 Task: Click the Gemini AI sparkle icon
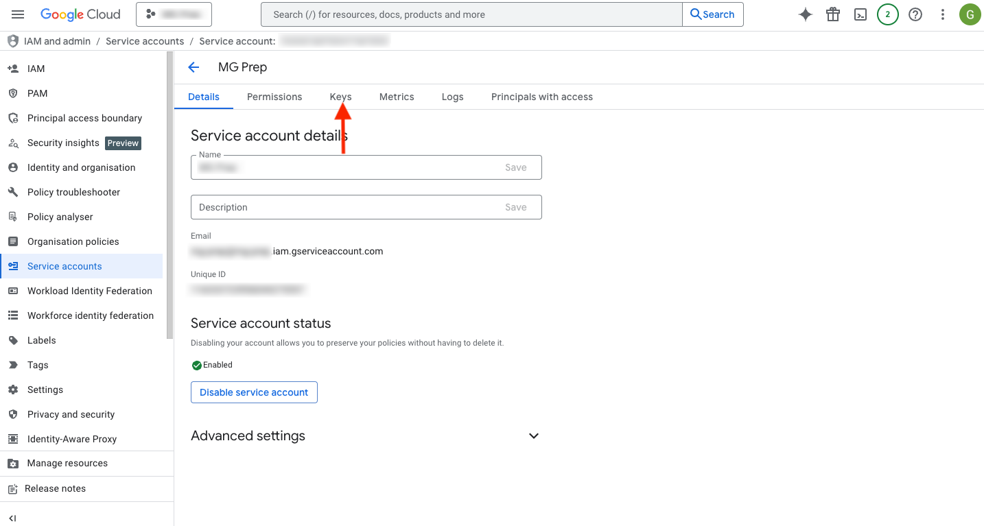(806, 14)
